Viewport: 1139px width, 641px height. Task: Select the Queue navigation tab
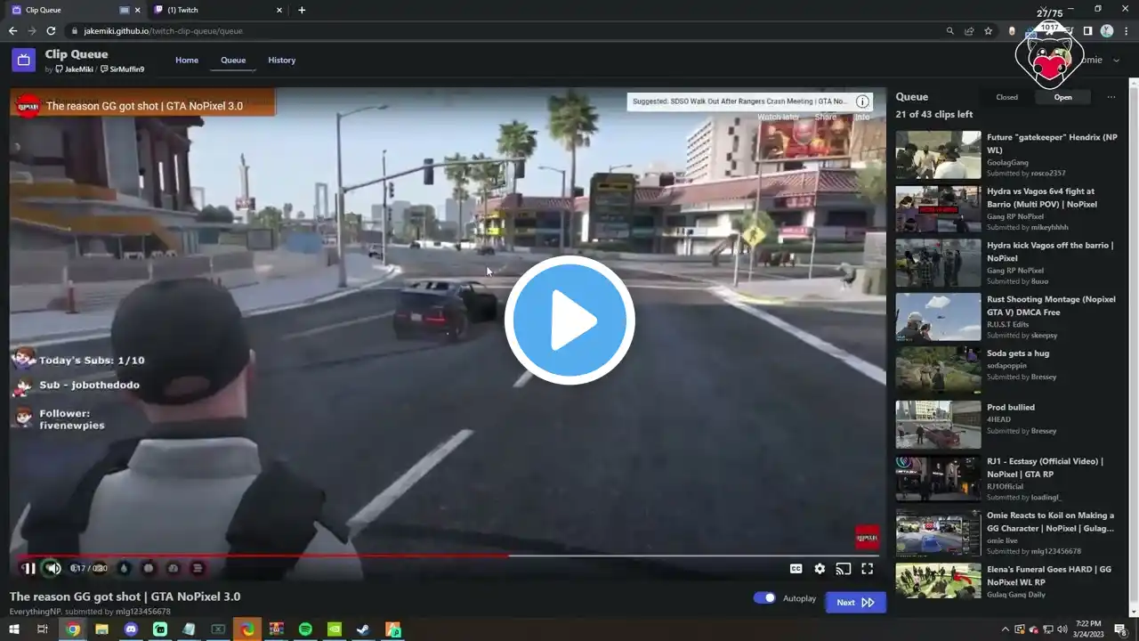(233, 61)
